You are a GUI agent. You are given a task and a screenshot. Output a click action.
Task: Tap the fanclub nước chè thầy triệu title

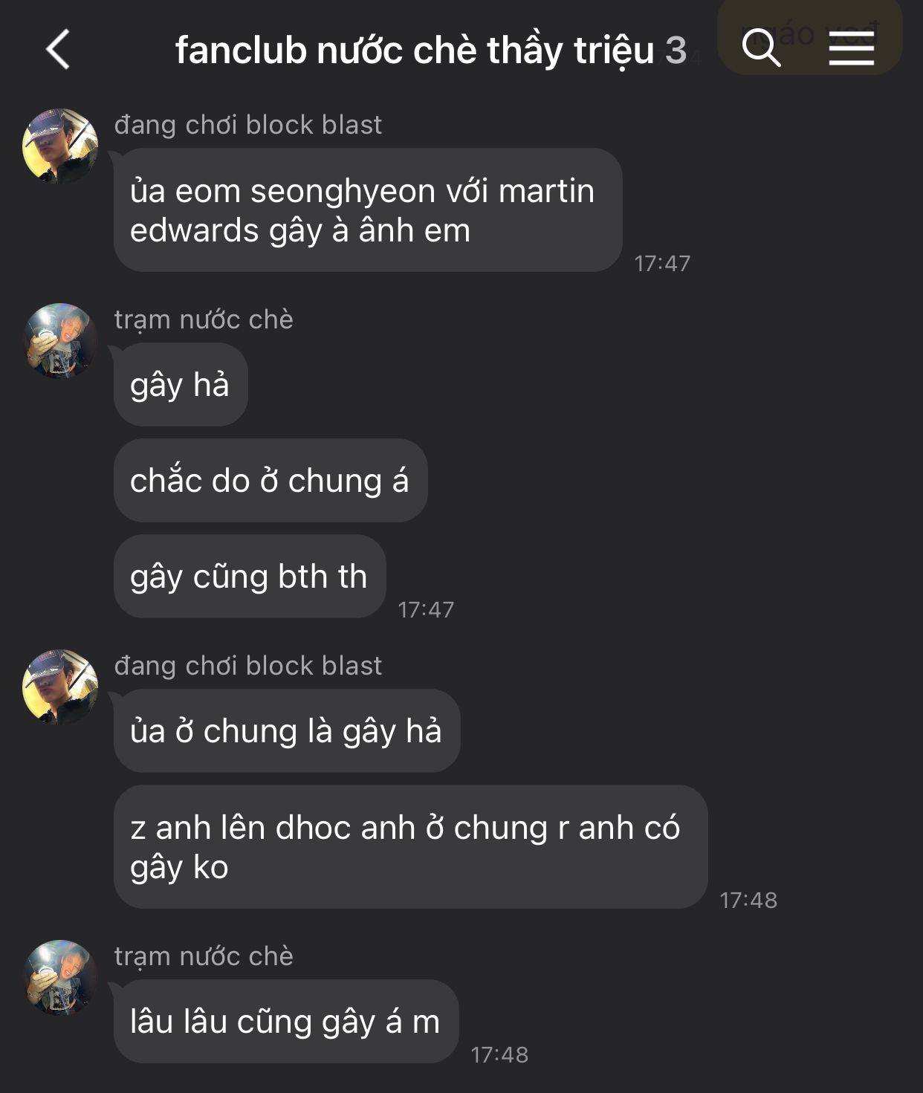[x=415, y=51]
